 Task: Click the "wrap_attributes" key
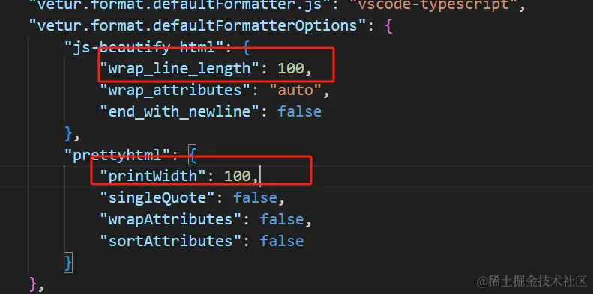(175, 91)
